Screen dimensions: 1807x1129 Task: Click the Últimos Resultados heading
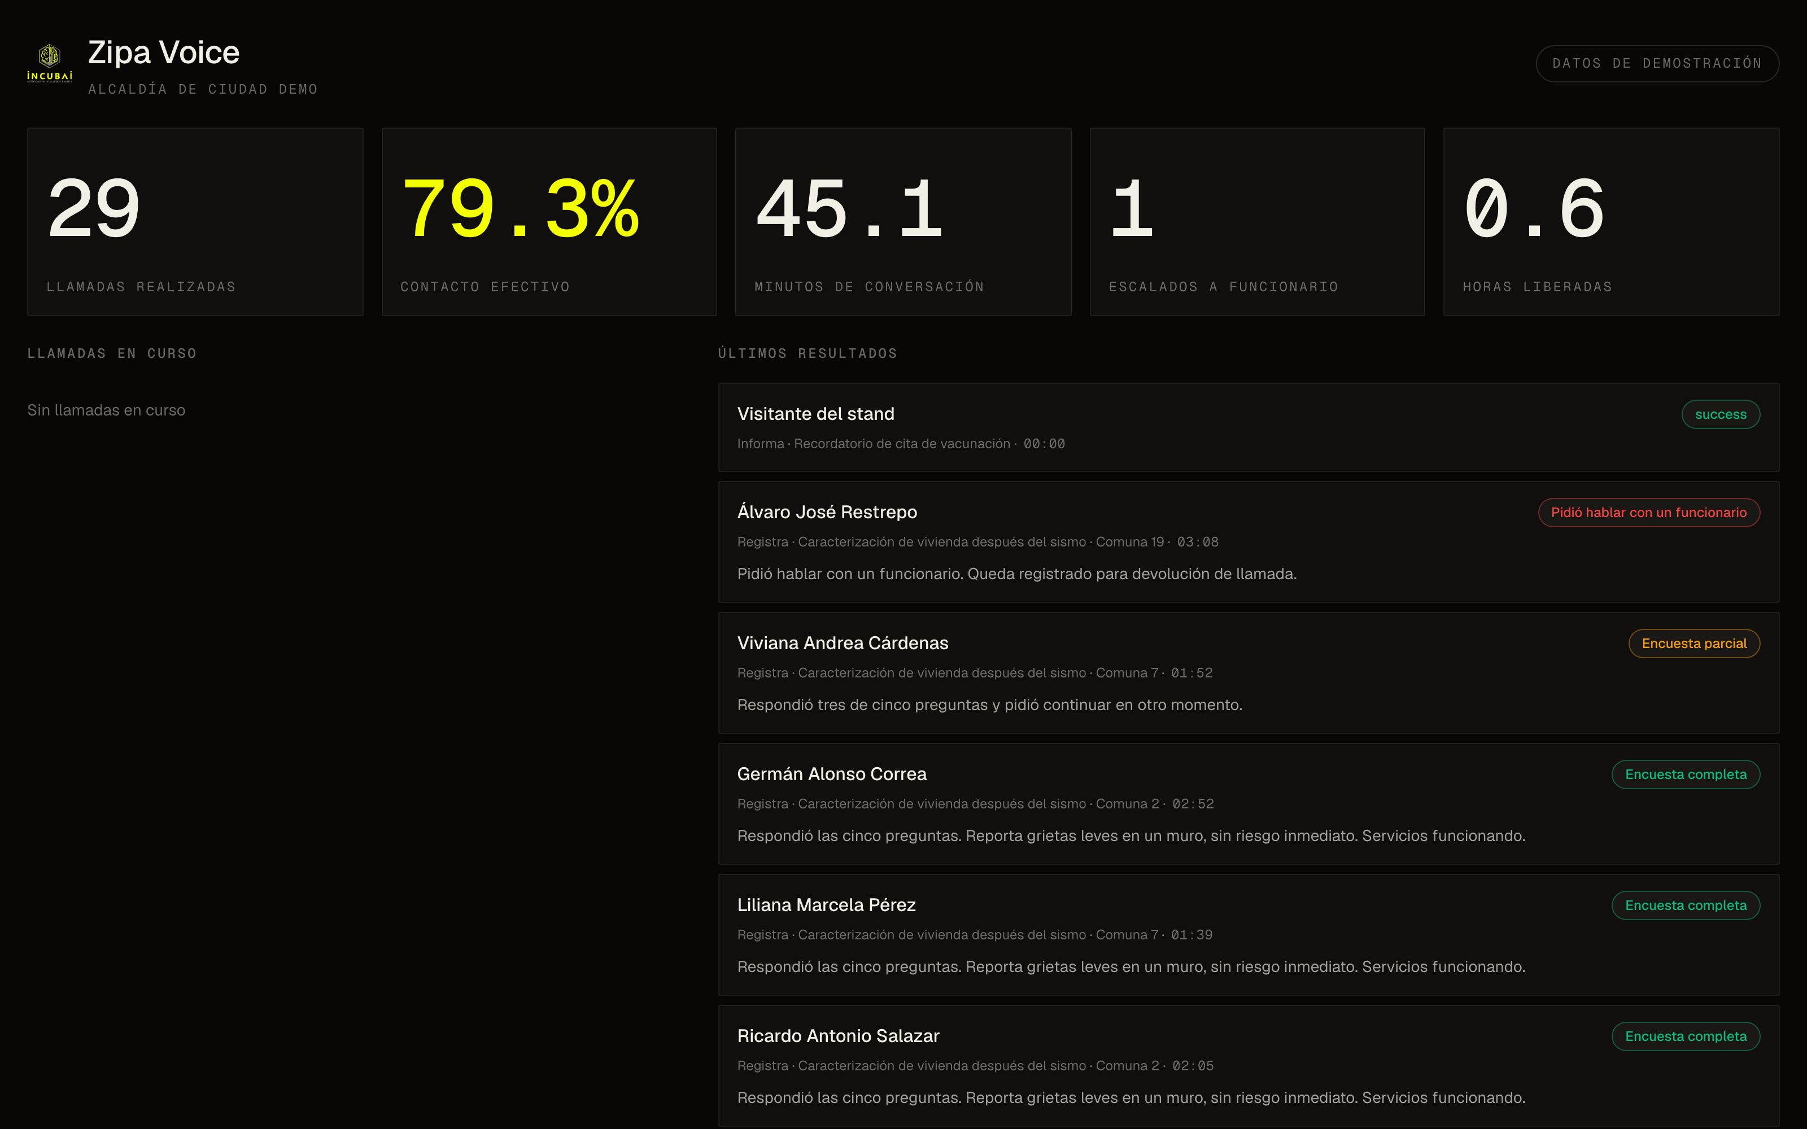(807, 353)
